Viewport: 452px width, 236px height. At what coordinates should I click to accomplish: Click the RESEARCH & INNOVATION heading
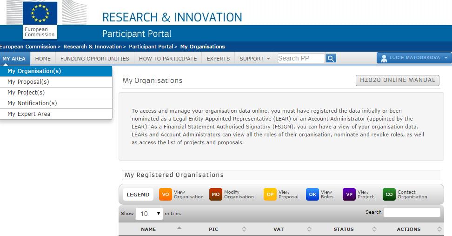pos(172,17)
